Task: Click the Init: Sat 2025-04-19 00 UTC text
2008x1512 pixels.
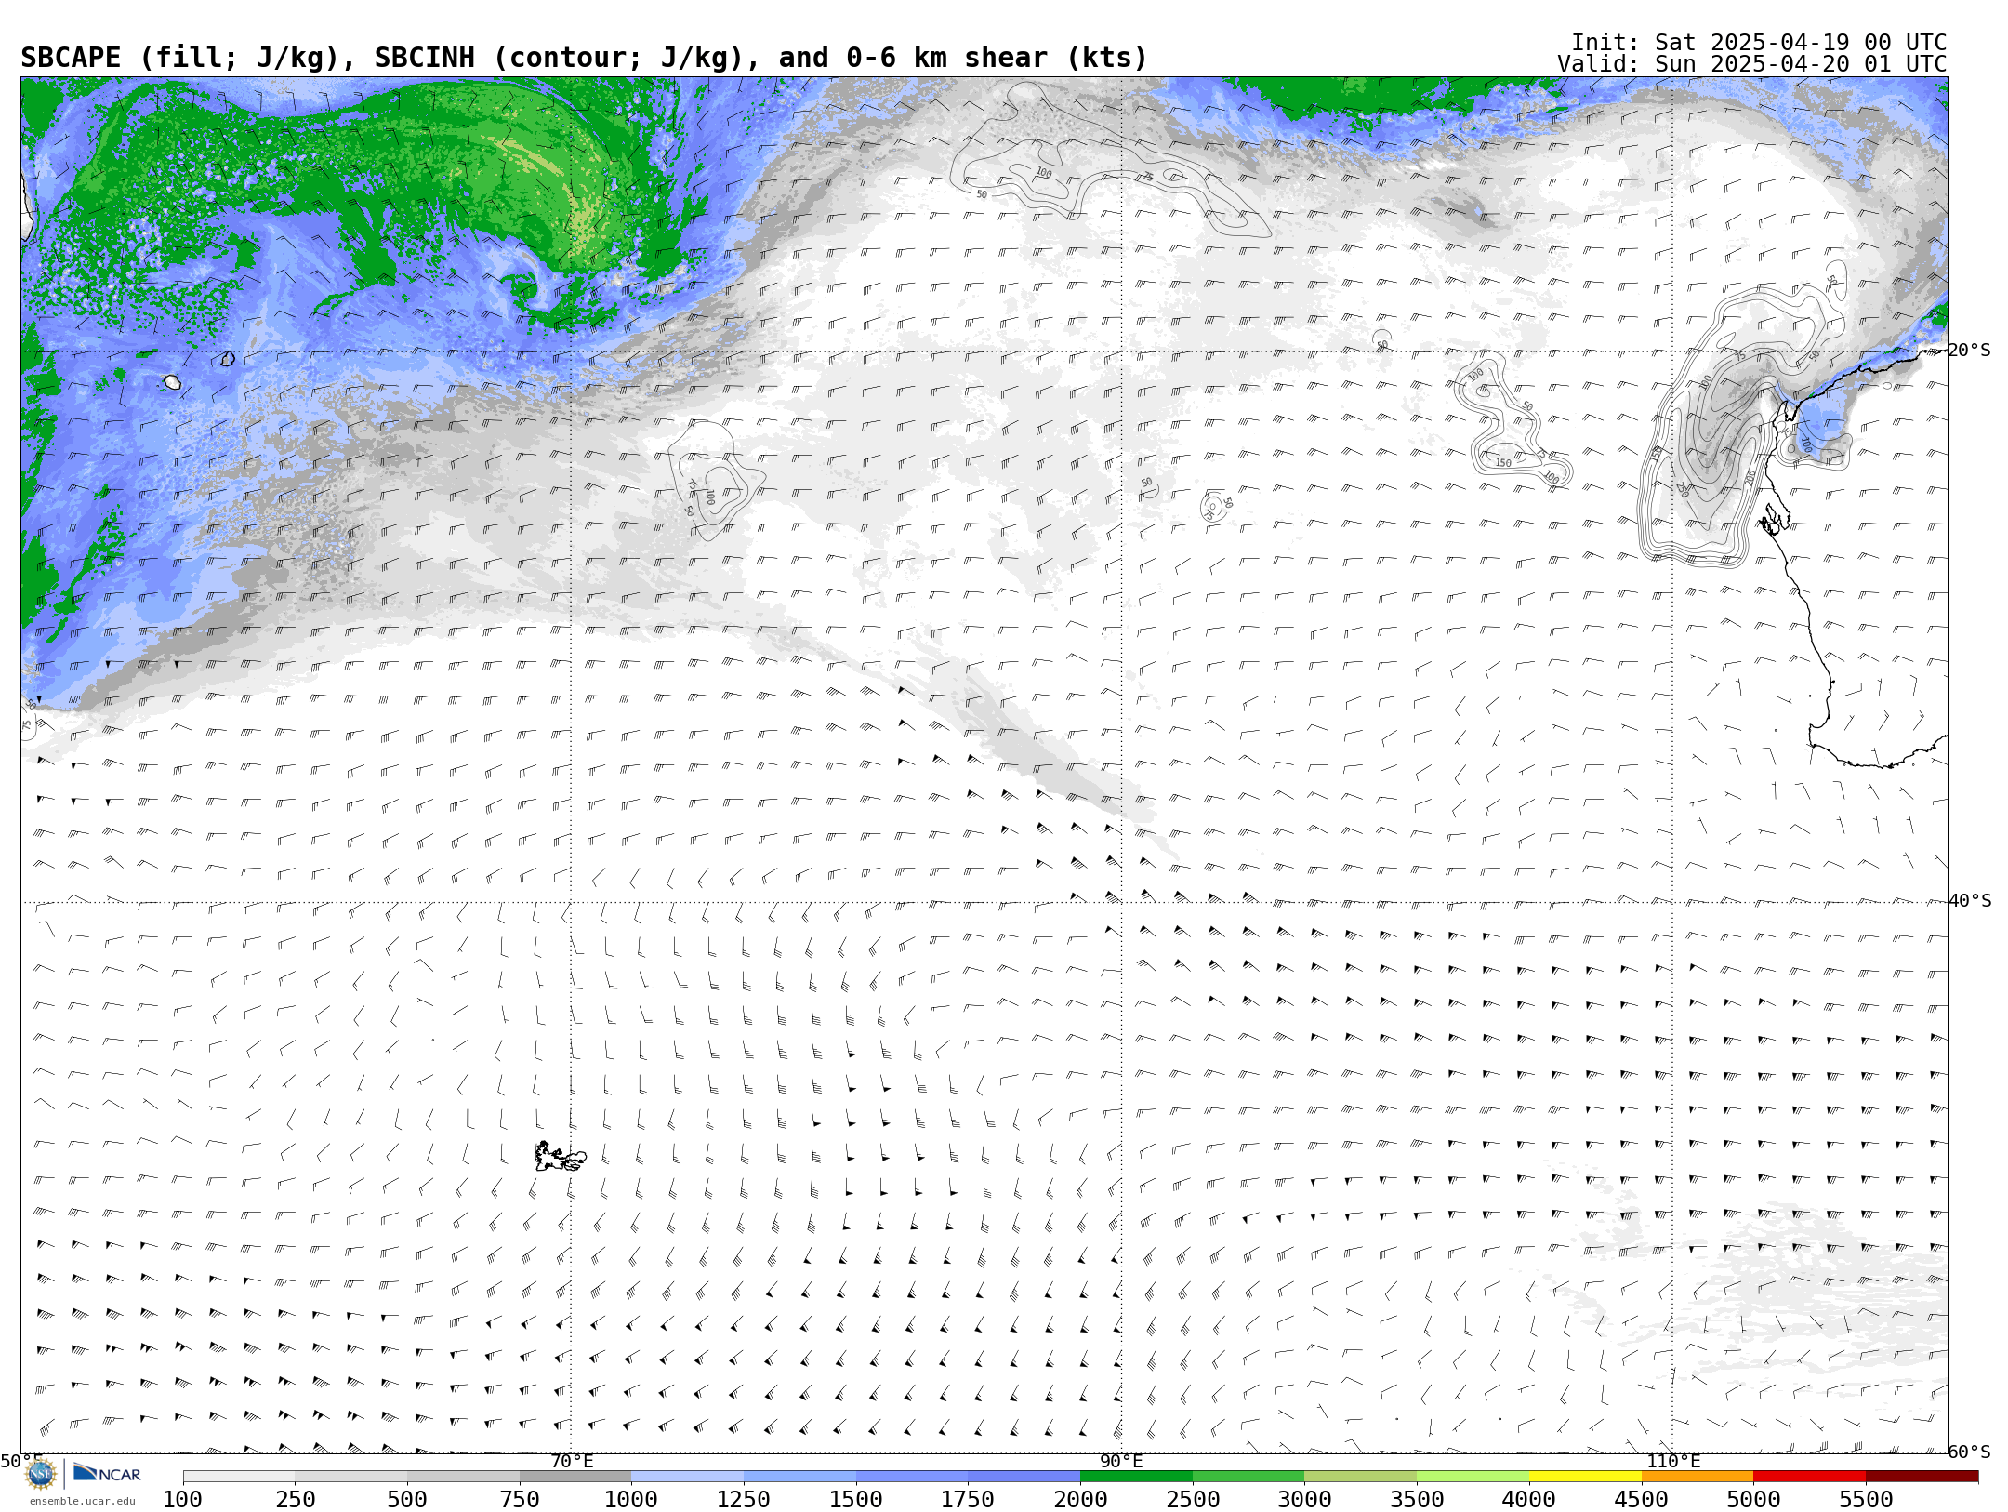Action: [1758, 43]
